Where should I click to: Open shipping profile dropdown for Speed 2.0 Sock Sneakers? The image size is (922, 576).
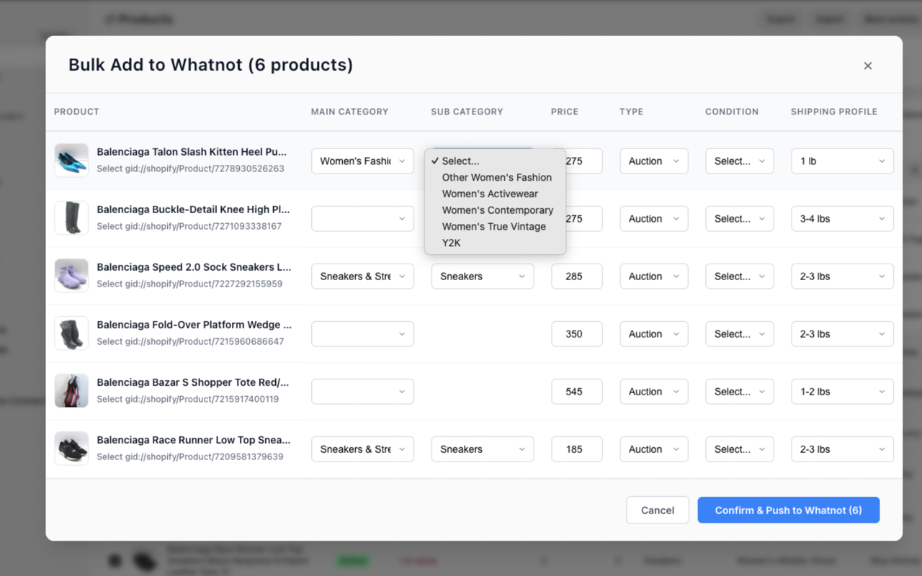click(843, 276)
